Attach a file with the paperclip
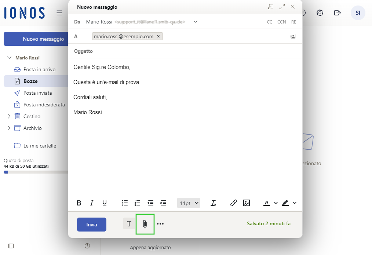 coord(145,224)
